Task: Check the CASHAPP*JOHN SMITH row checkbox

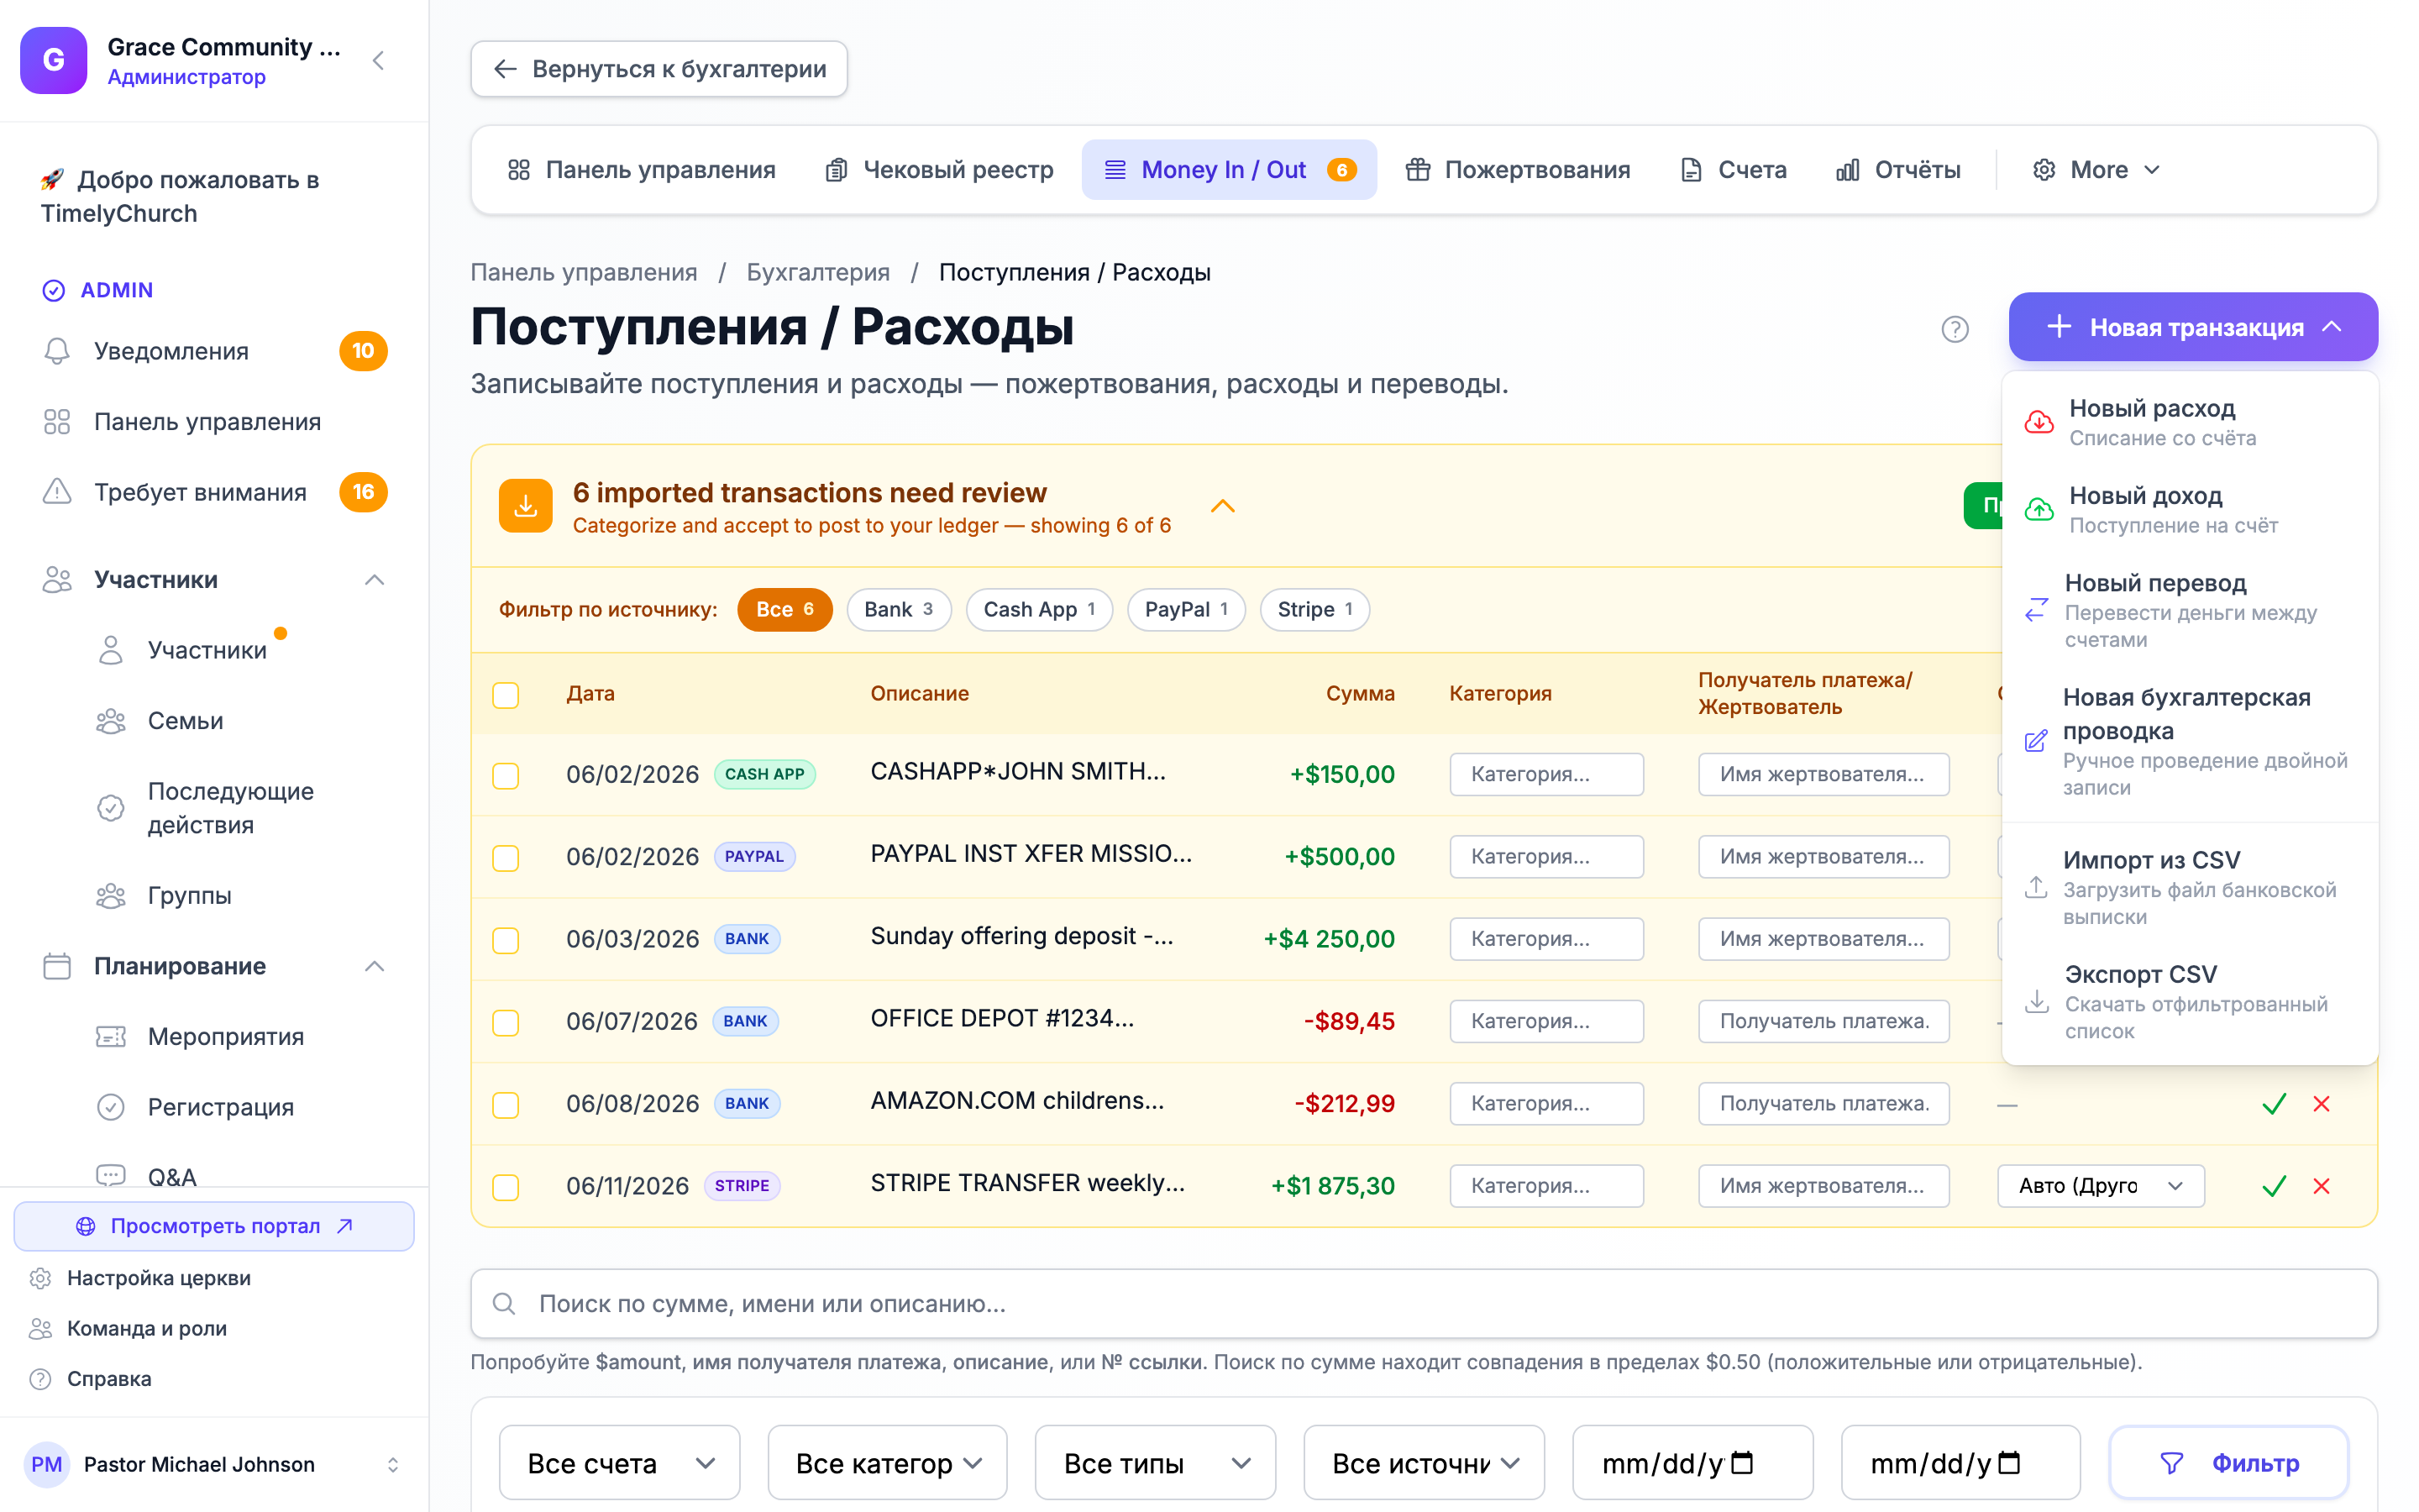Action: pyautogui.click(x=506, y=776)
